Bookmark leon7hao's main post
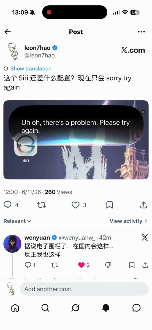This screenshot has height=330, width=152. [x=109, y=205]
